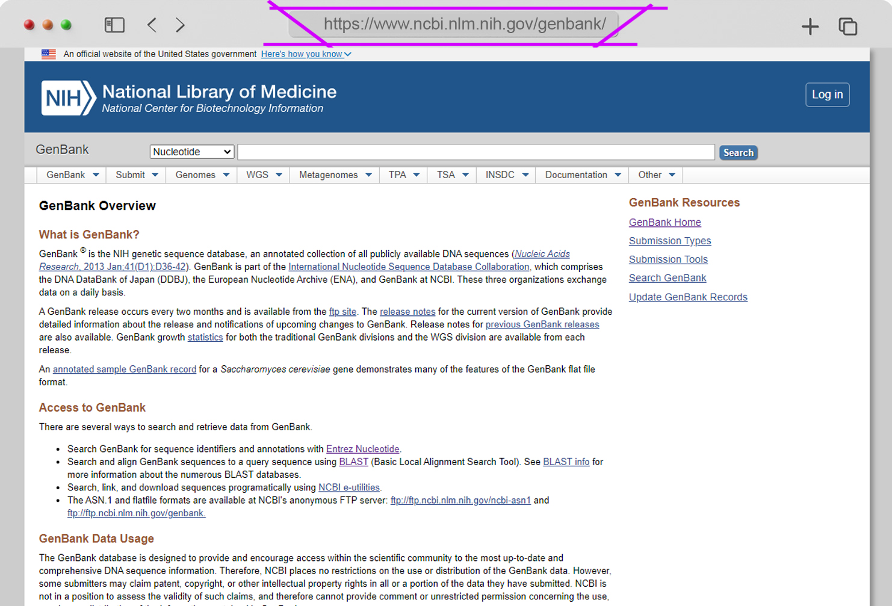Follow the BLAST link

pyautogui.click(x=353, y=462)
